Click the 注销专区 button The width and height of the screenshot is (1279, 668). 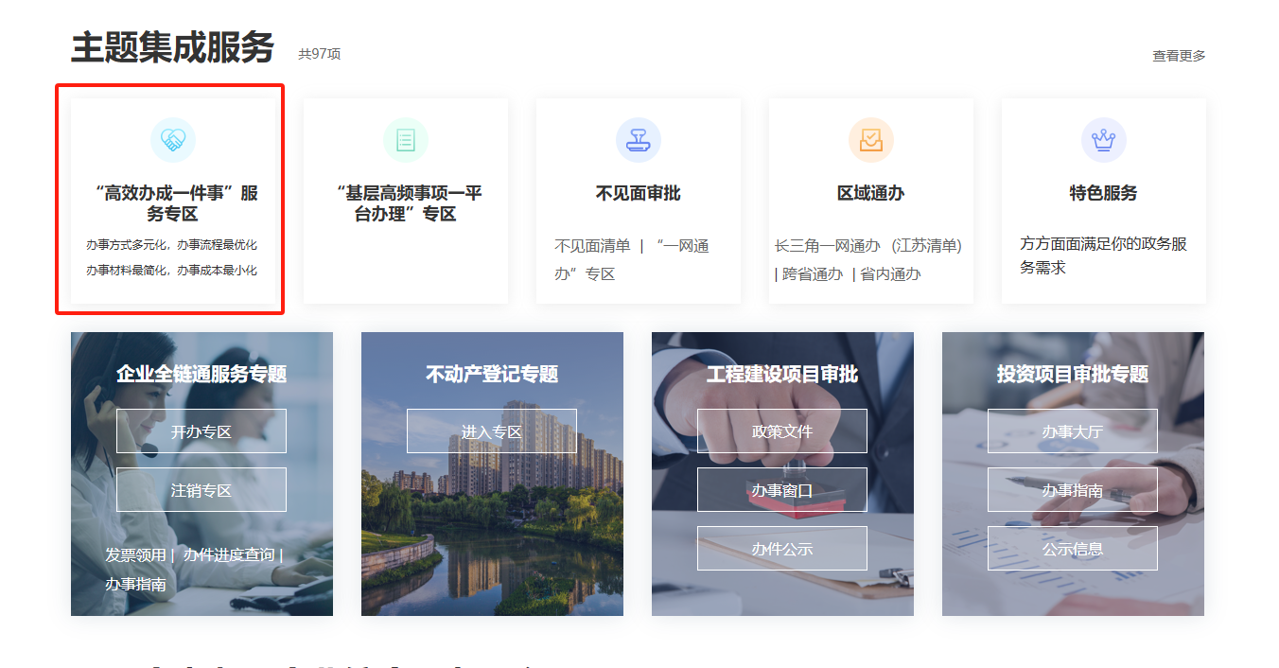click(x=201, y=490)
